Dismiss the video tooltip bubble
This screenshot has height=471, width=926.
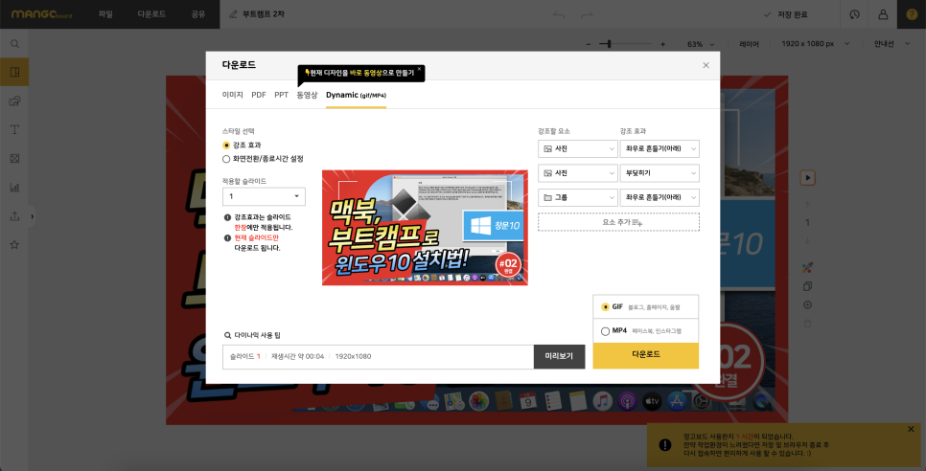(419, 69)
